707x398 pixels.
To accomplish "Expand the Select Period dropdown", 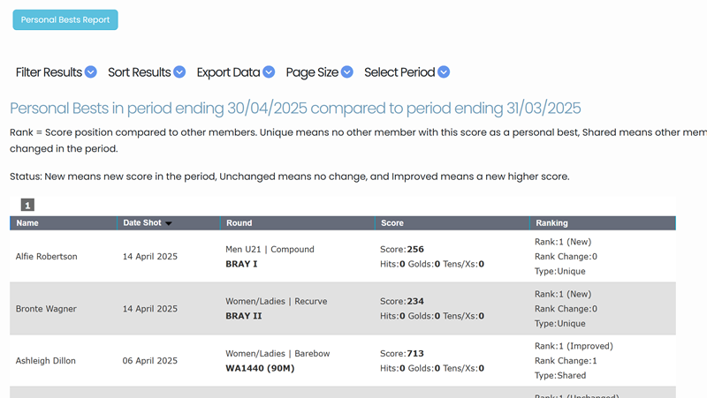I will (x=407, y=72).
